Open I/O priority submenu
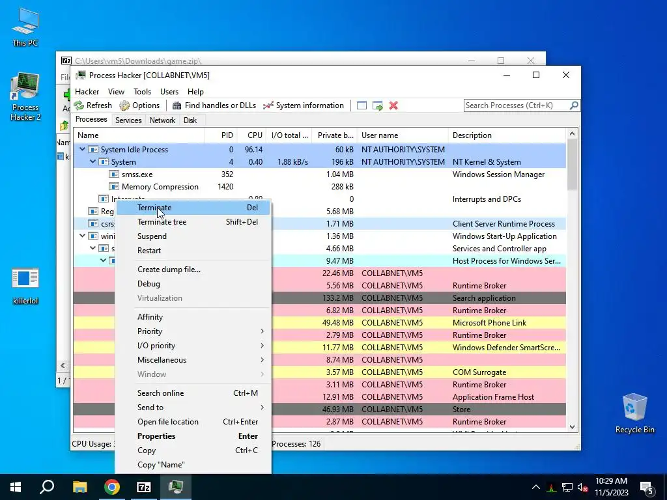 193,346
